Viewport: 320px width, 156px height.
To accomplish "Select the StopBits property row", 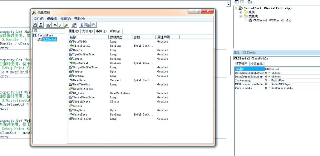I will (x=140, y=110).
